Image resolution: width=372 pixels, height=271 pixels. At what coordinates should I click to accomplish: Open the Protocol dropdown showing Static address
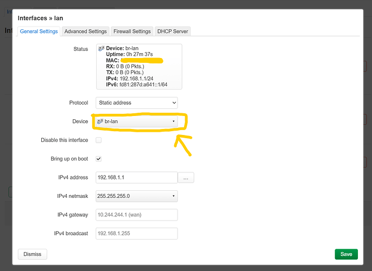click(136, 102)
